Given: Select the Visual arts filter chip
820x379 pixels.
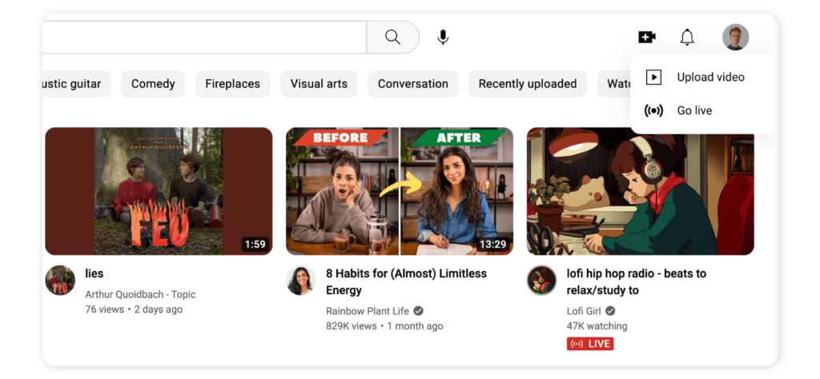Looking at the screenshot, I should [319, 83].
